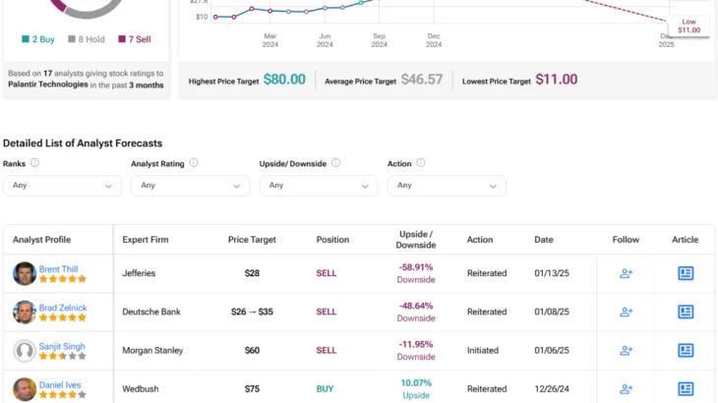
Task: Open Daniel Ives' profile photo
Action: [25, 389]
